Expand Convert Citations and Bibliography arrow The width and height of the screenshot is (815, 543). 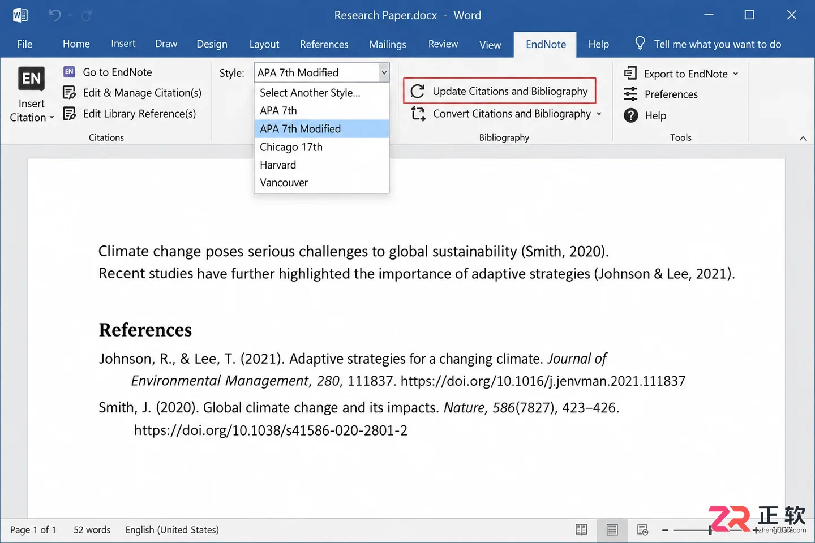click(x=599, y=114)
